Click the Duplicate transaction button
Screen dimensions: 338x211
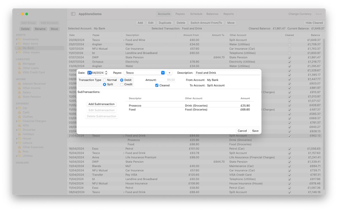tap(165, 23)
